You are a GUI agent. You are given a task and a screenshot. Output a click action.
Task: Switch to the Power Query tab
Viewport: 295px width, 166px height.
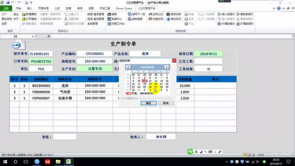click(x=124, y=8)
